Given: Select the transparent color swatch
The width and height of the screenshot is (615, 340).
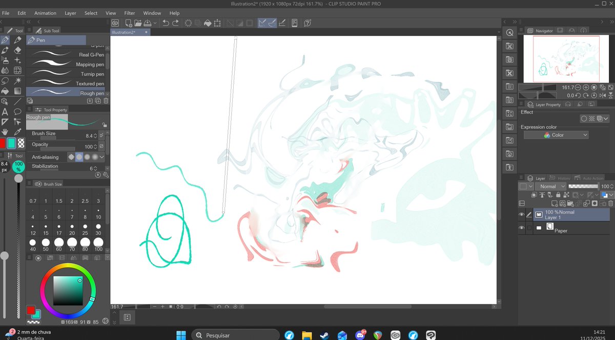Looking at the screenshot, I should pos(21,143).
